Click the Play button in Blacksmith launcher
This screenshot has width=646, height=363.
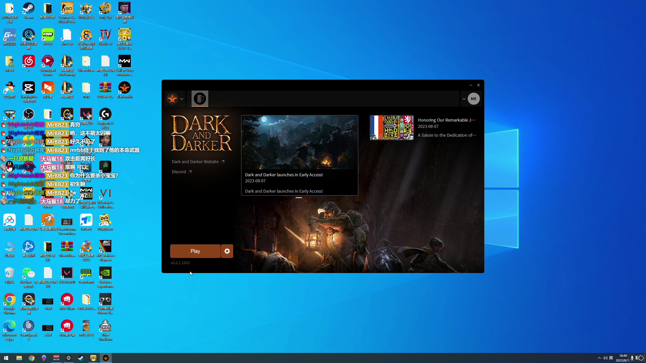[x=195, y=251]
